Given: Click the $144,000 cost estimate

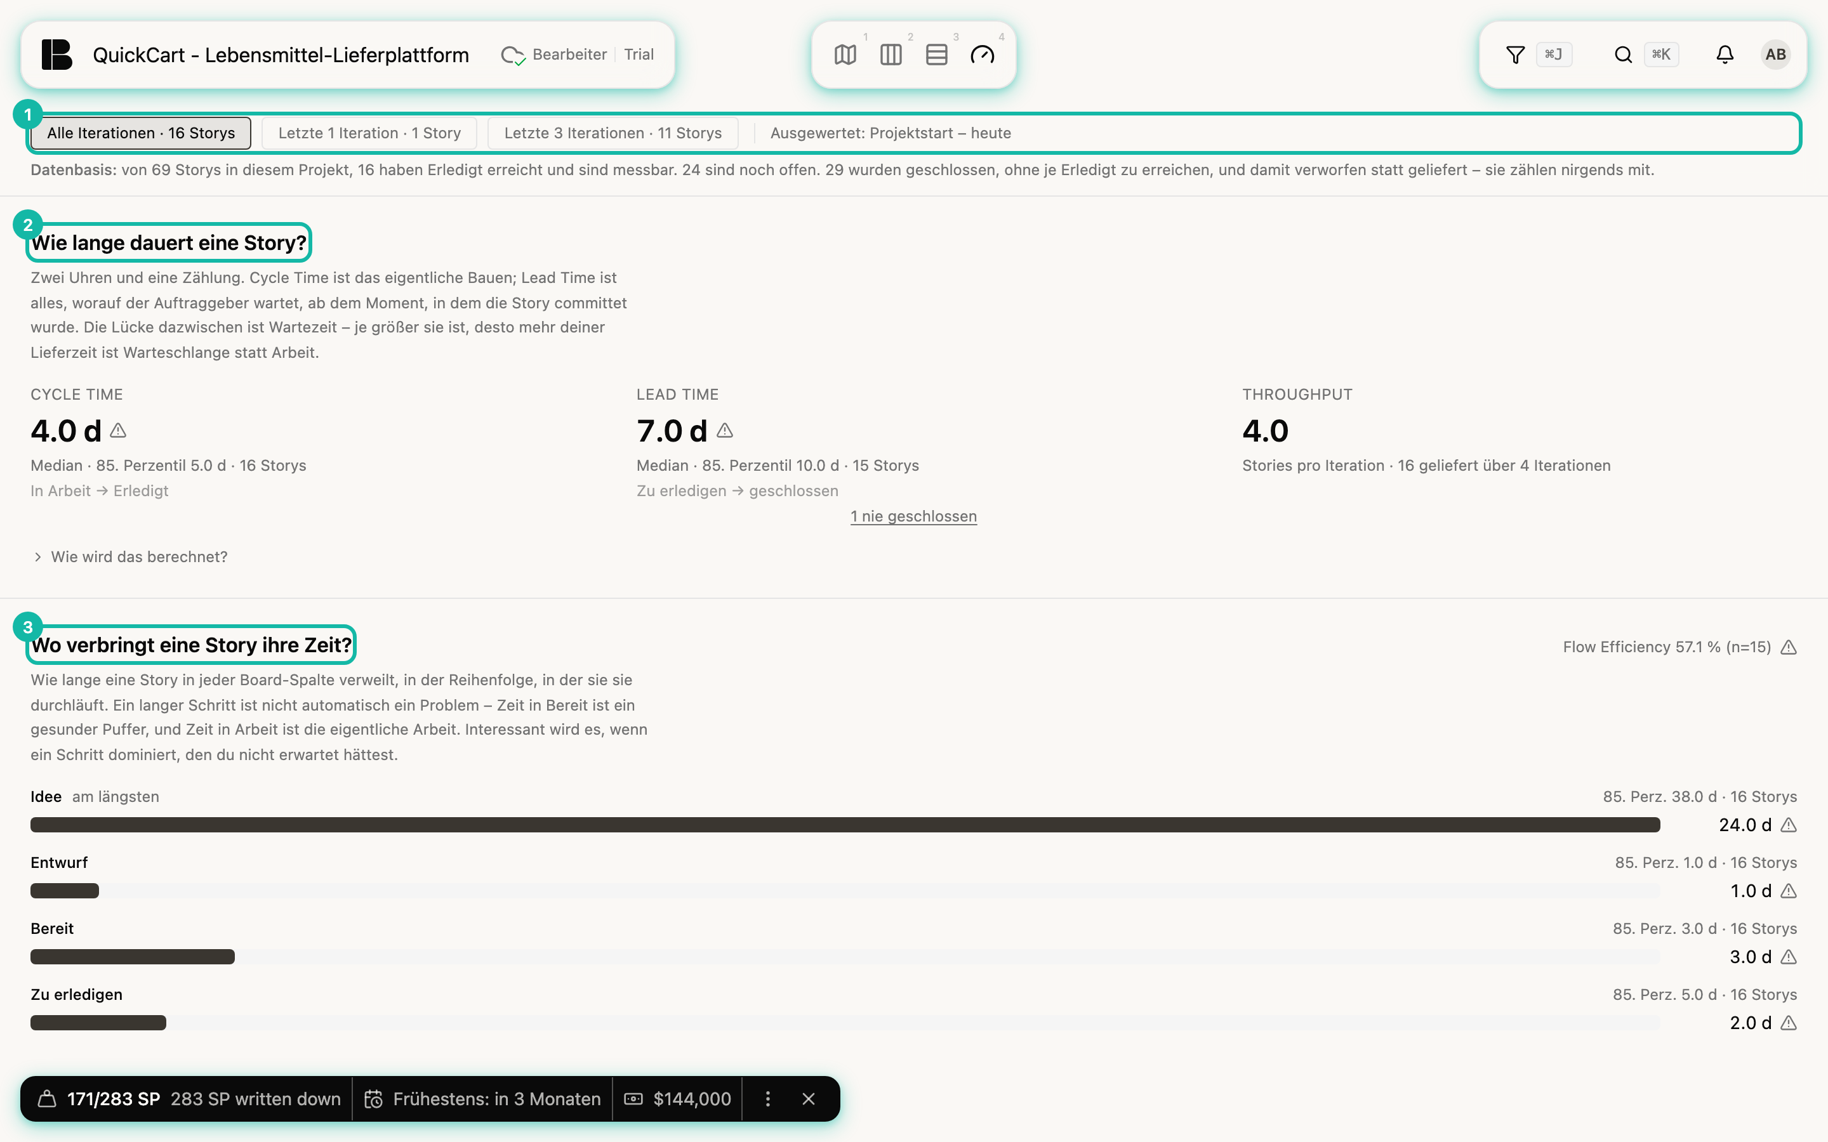Looking at the screenshot, I should point(679,1099).
